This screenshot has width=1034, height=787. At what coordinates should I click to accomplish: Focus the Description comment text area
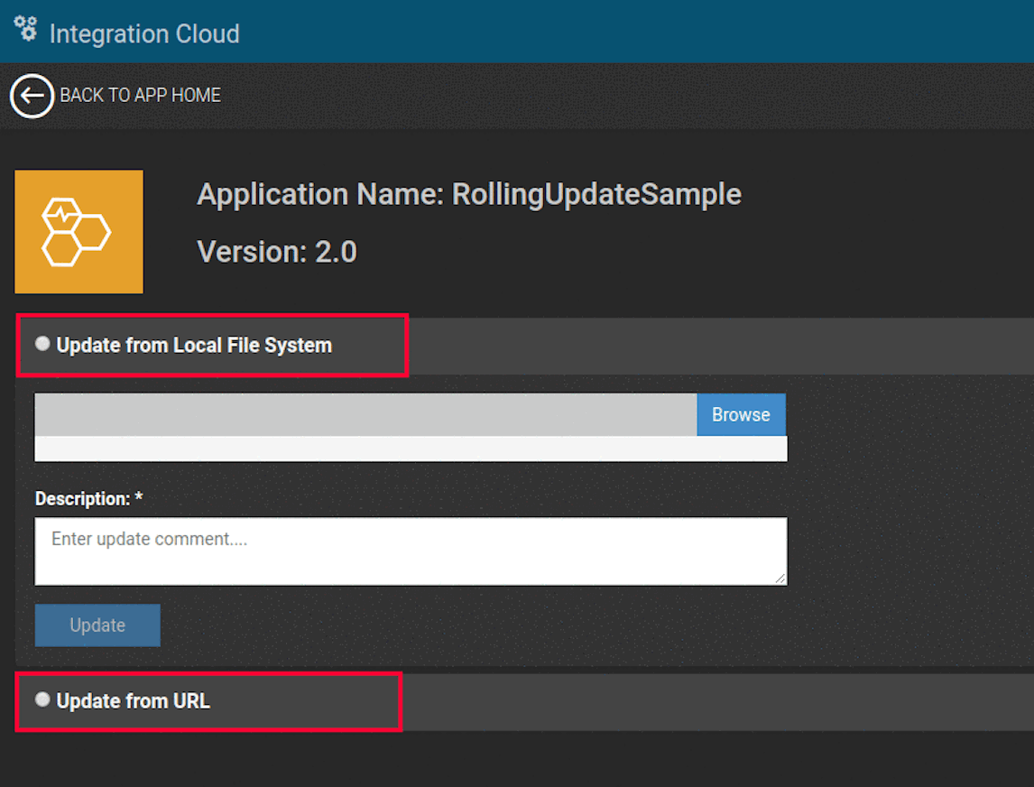pyautogui.click(x=411, y=551)
